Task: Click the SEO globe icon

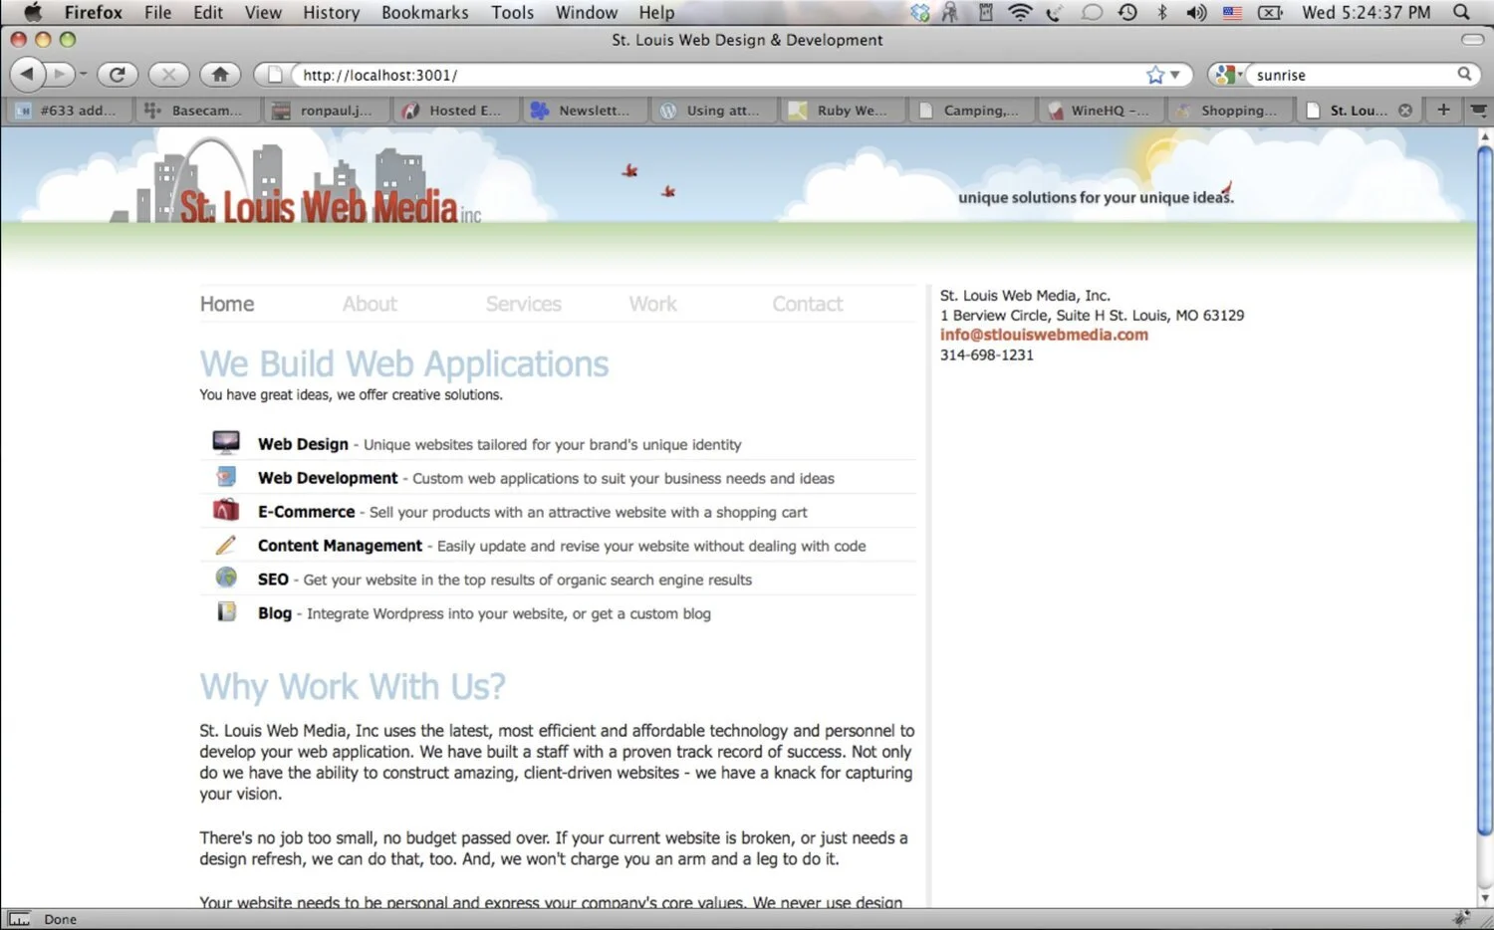Action: click(x=226, y=578)
